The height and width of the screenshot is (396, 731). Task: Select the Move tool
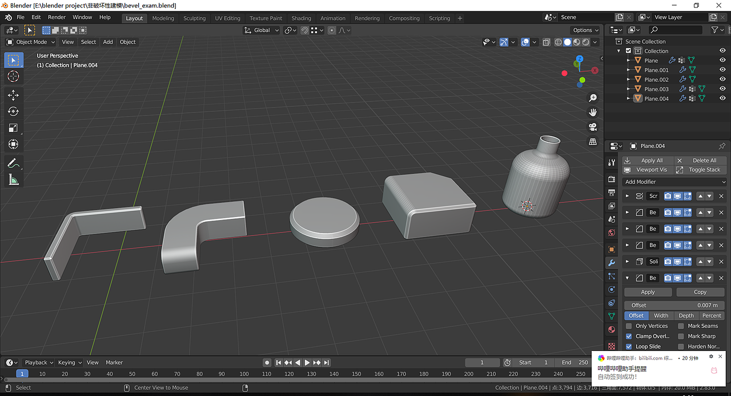tap(14, 95)
